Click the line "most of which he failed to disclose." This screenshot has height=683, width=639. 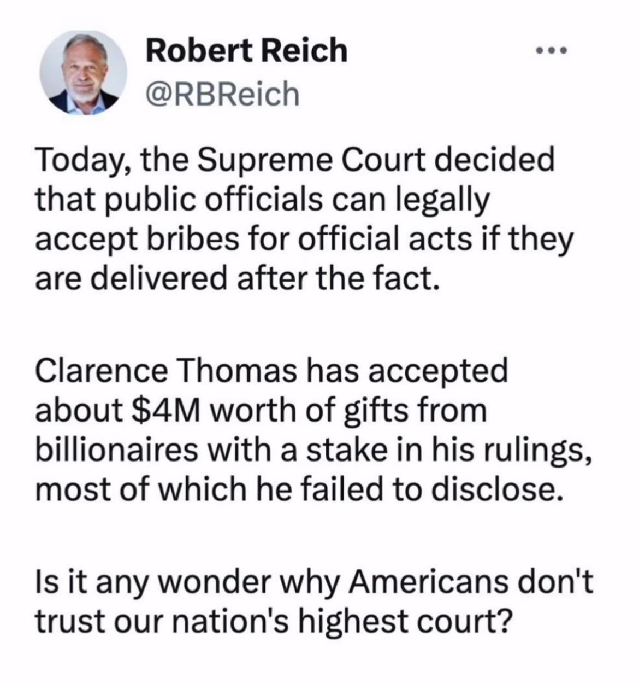tap(298, 489)
